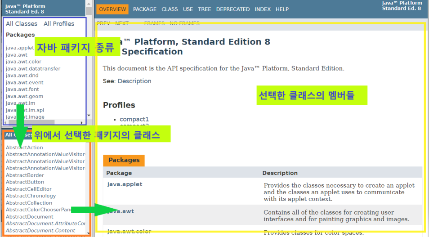429x237 pixels.
Task: Open java.awt.color in the package list frame
Action: click(23, 62)
